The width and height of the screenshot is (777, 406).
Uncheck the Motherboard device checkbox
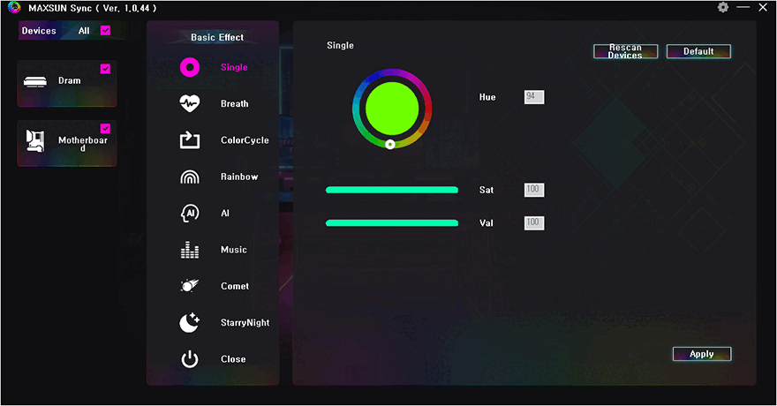coord(106,129)
